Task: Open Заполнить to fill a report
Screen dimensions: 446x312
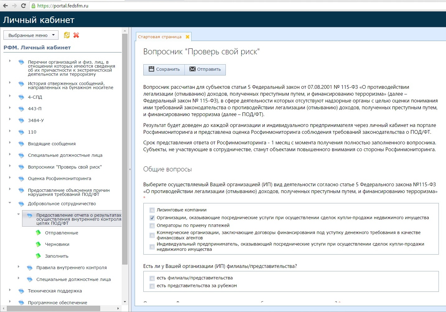Action: click(57, 256)
